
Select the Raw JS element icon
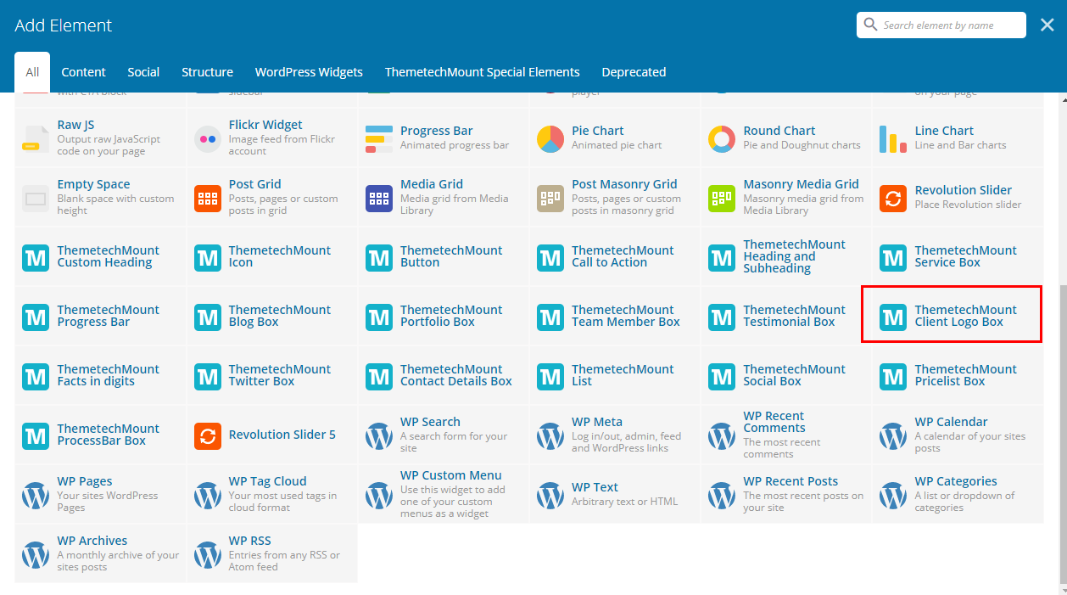[36, 138]
